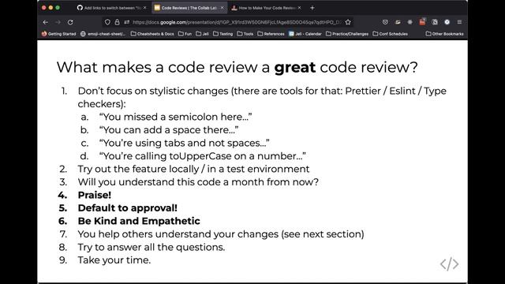Viewport: 505px width, 284px height.
Task: Expand the Jeli bookmark folder
Action: point(202,34)
